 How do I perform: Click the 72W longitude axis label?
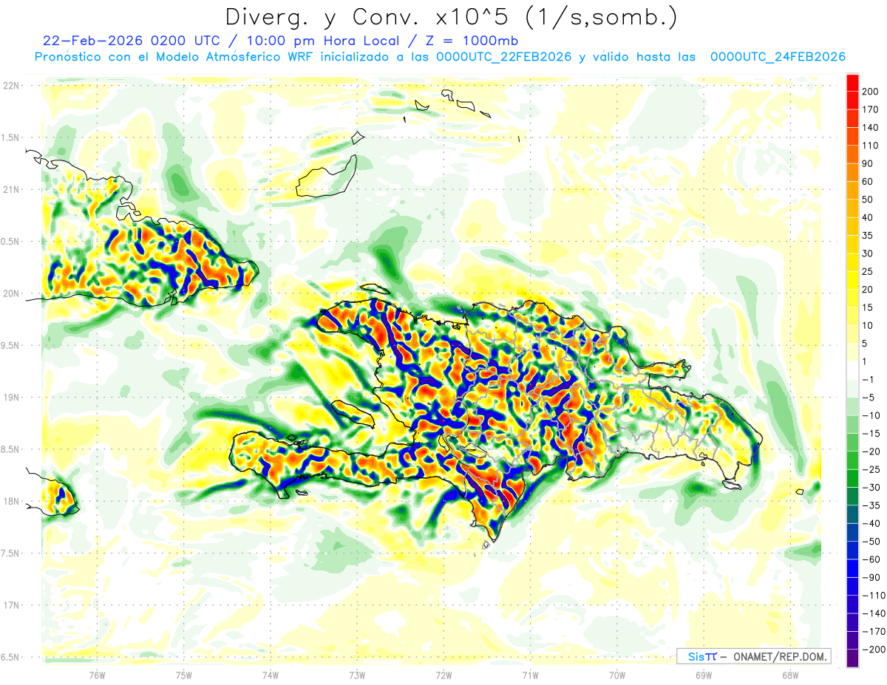[443, 675]
